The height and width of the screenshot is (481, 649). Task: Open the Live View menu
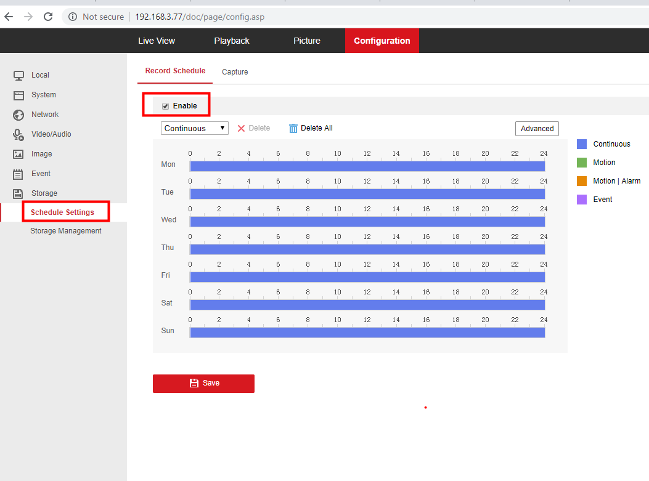click(157, 41)
